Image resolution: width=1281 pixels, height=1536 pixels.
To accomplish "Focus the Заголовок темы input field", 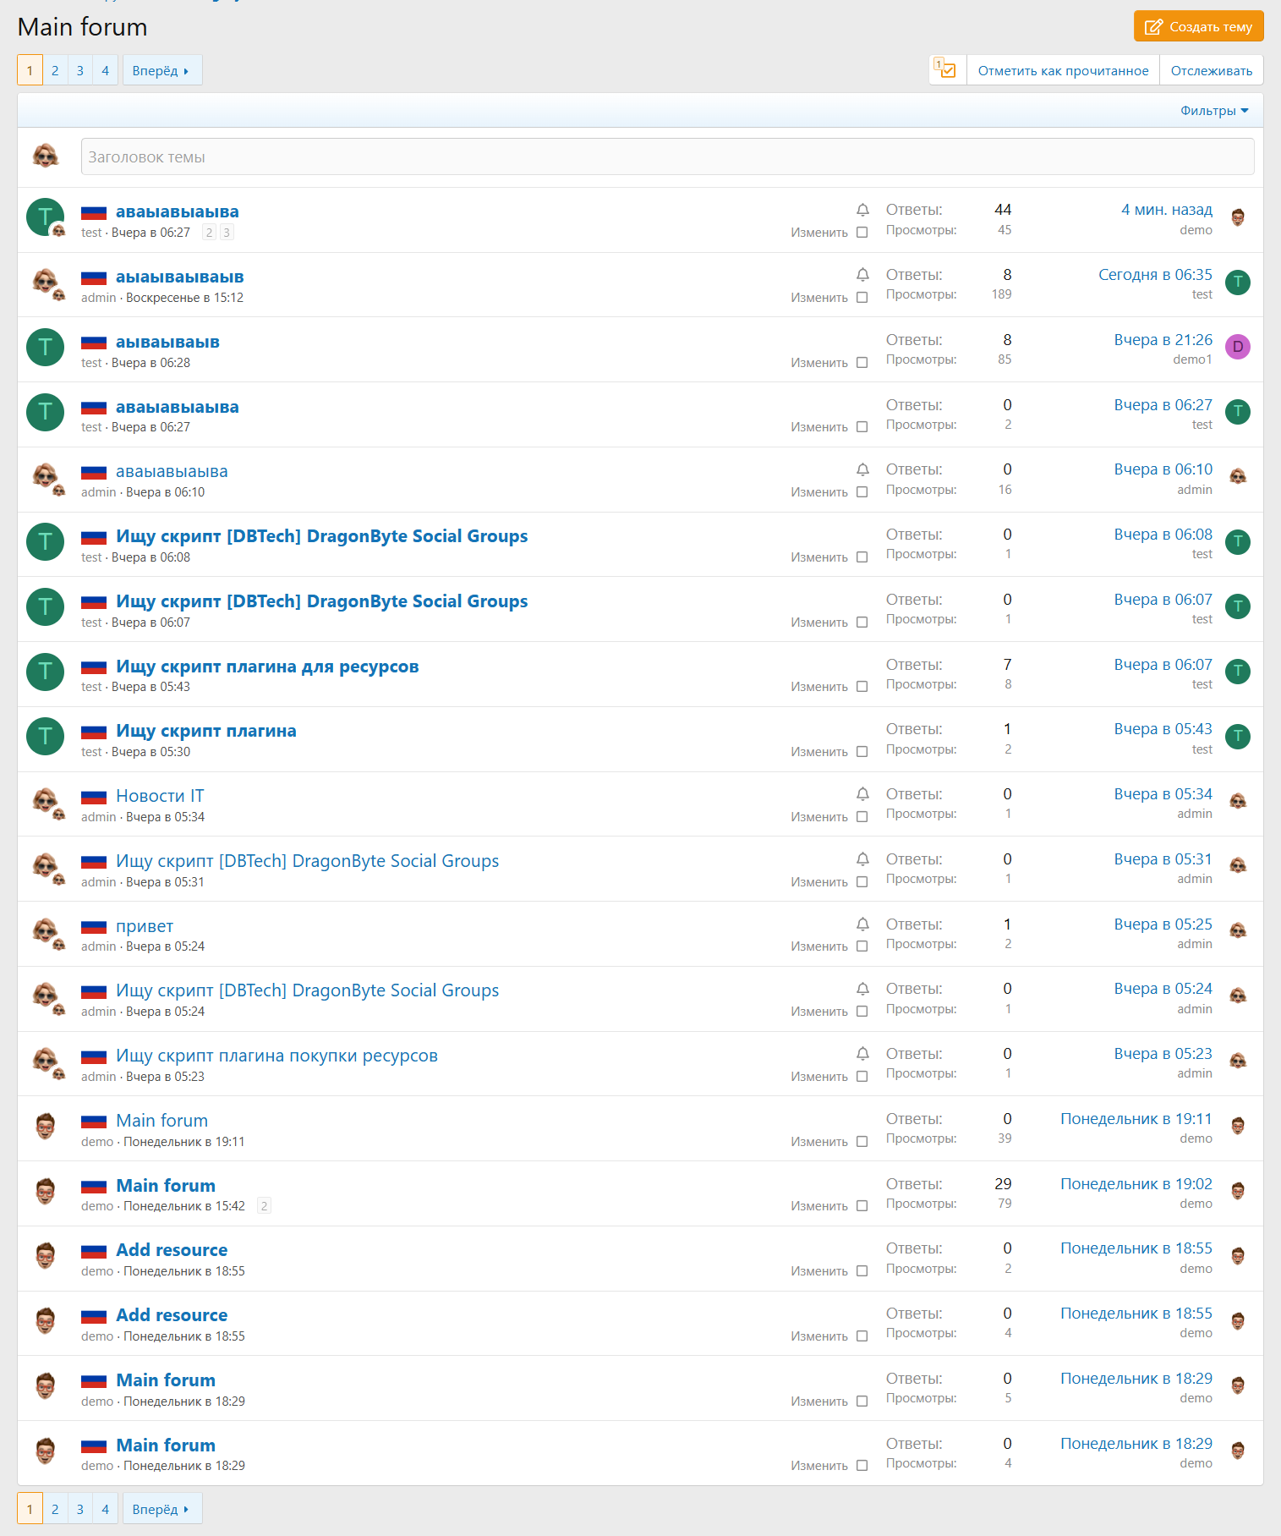I will click(x=667, y=157).
